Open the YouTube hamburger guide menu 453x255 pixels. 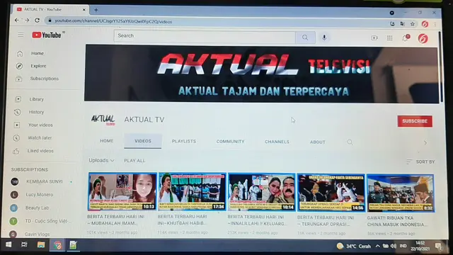point(21,35)
